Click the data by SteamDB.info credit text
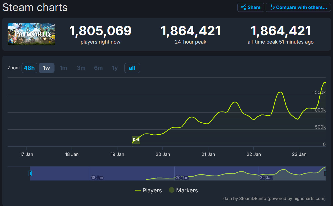The height and width of the screenshot is (206, 333). click(274, 199)
